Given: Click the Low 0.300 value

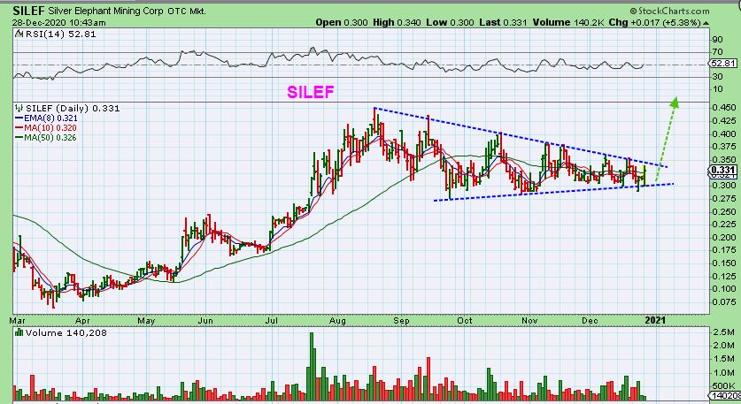Looking at the screenshot, I should 450,22.
